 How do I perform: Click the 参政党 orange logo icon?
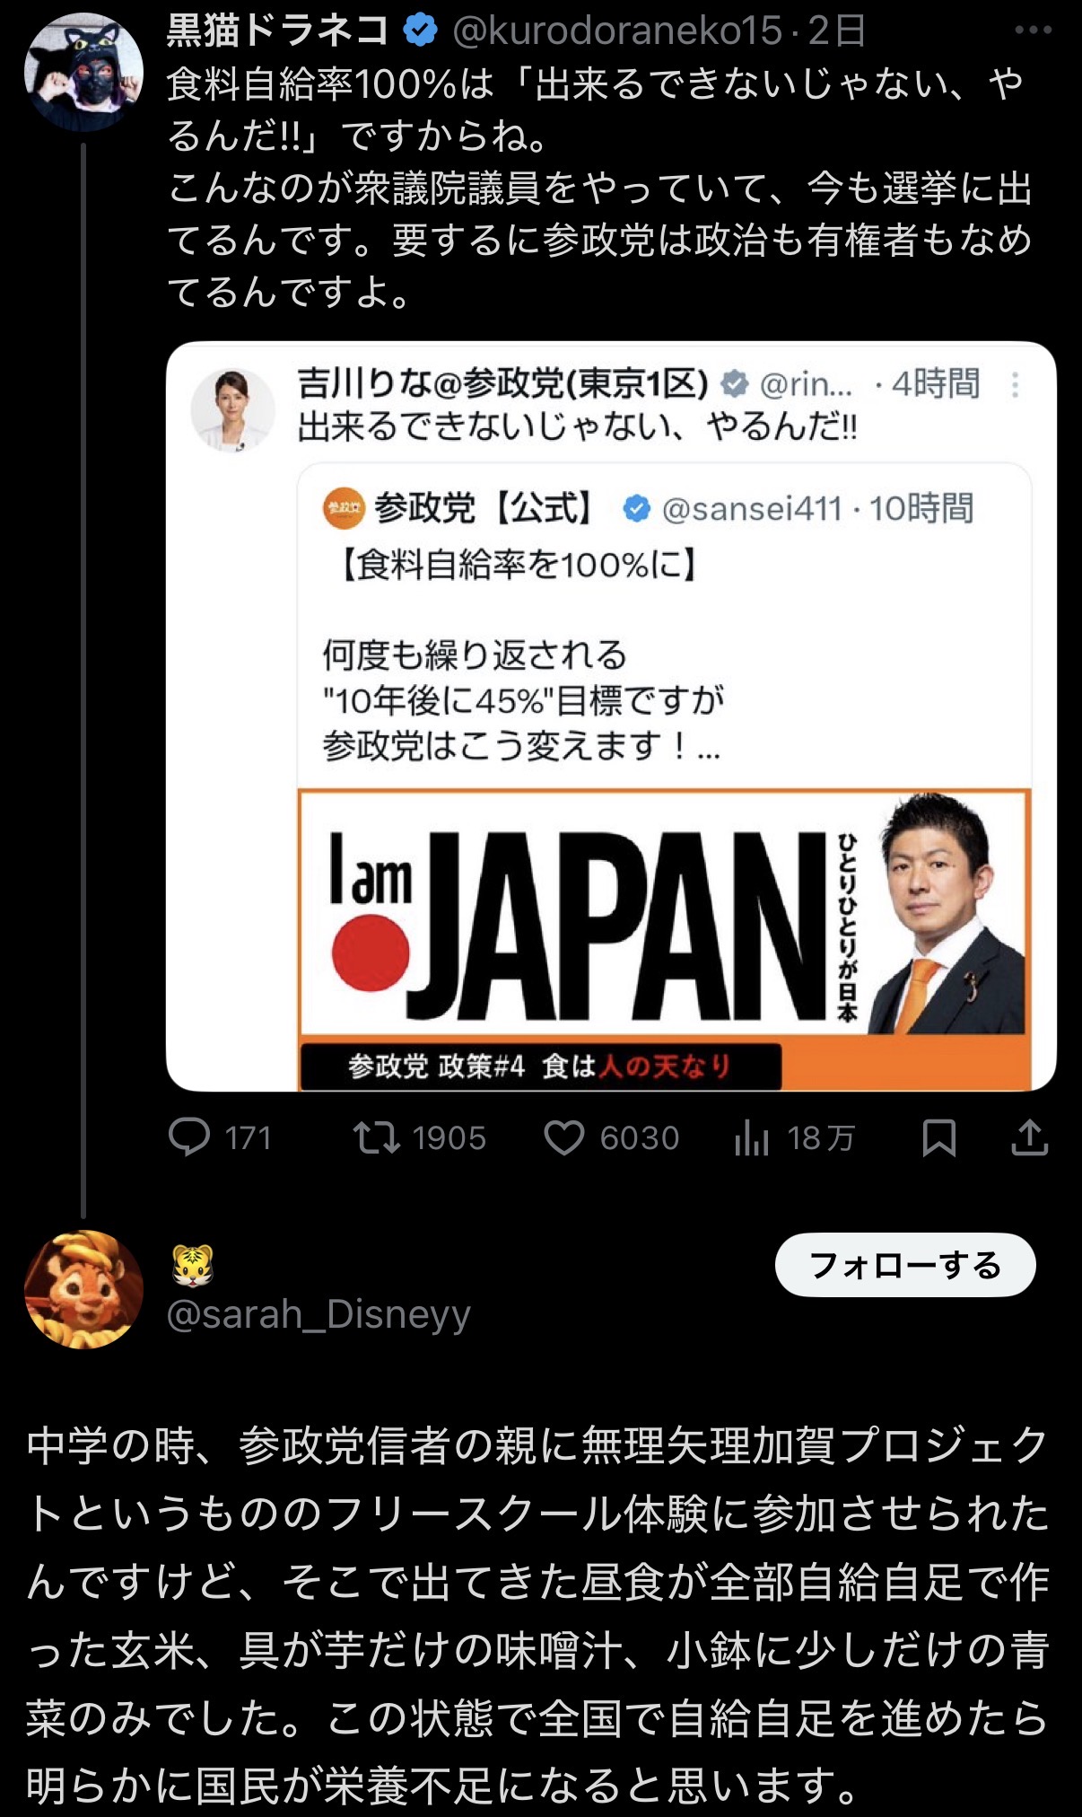345,509
